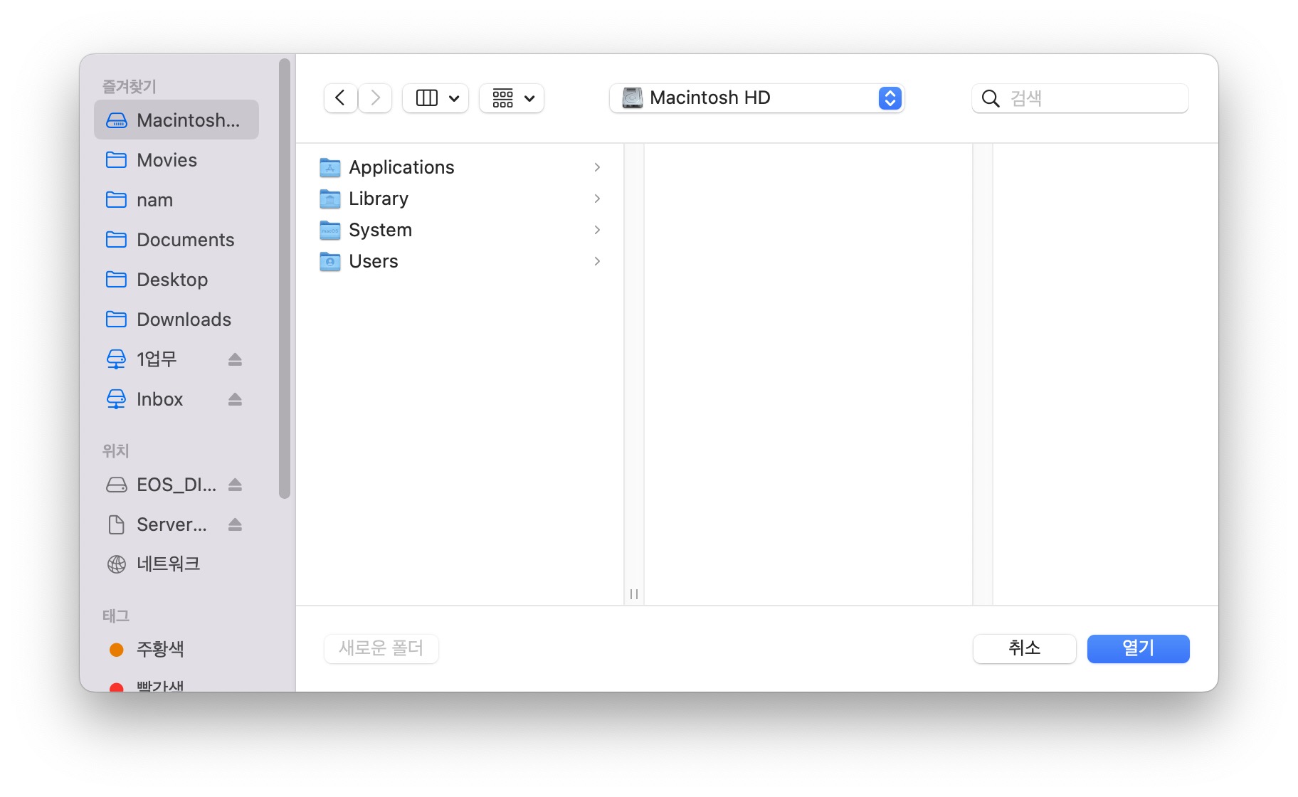The image size is (1298, 797).
Task: Select the System folder
Action: tap(460, 230)
